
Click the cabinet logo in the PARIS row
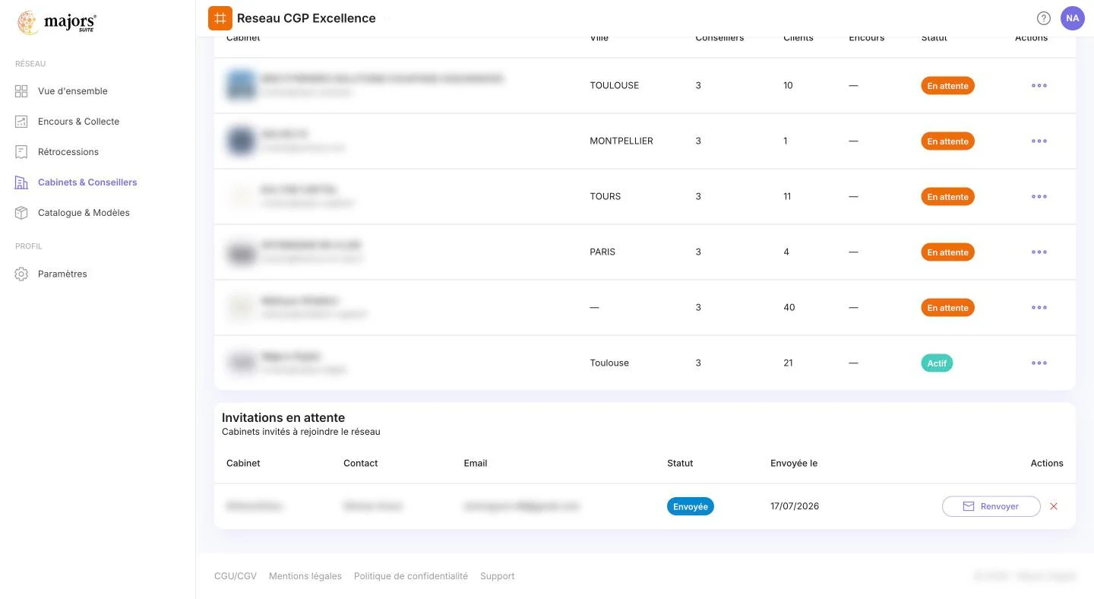242,252
